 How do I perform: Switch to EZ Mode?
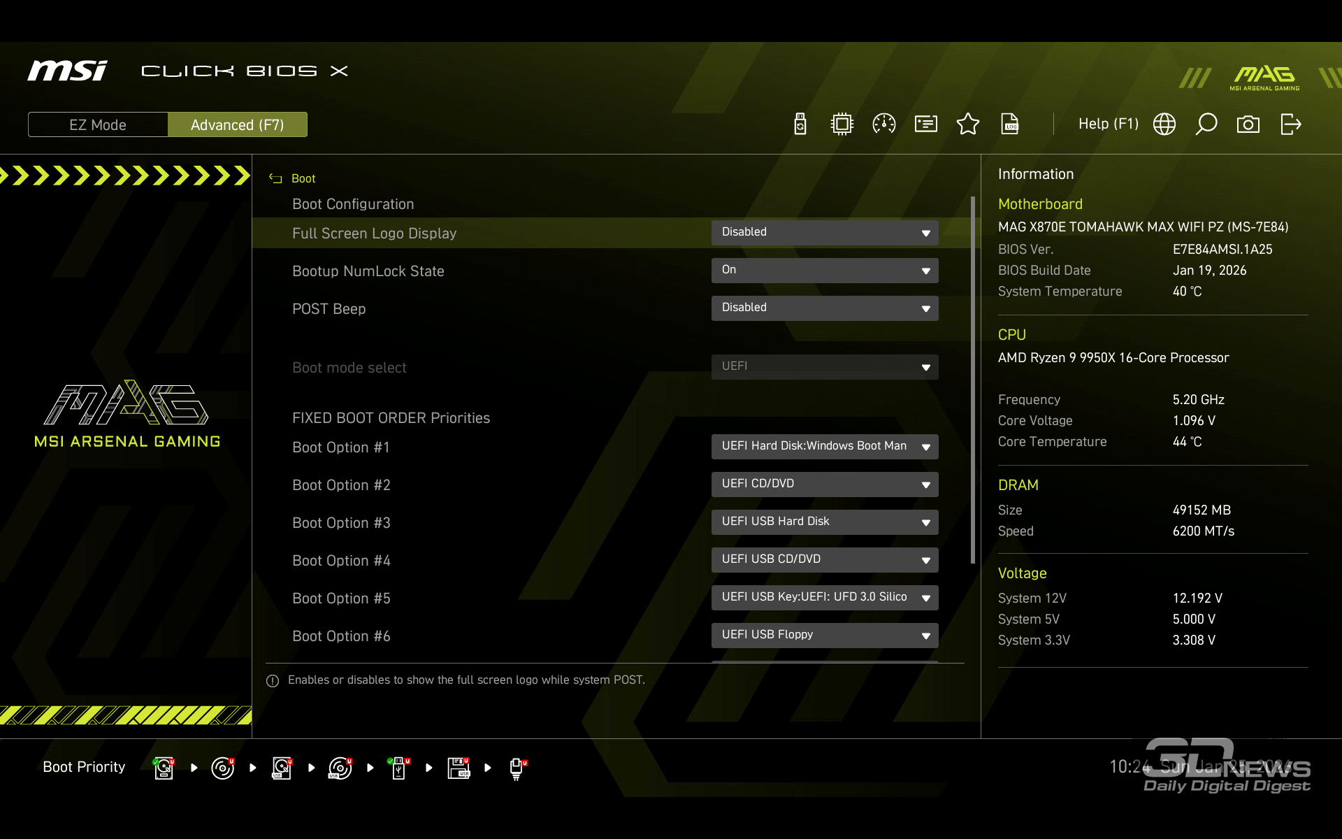tap(98, 124)
